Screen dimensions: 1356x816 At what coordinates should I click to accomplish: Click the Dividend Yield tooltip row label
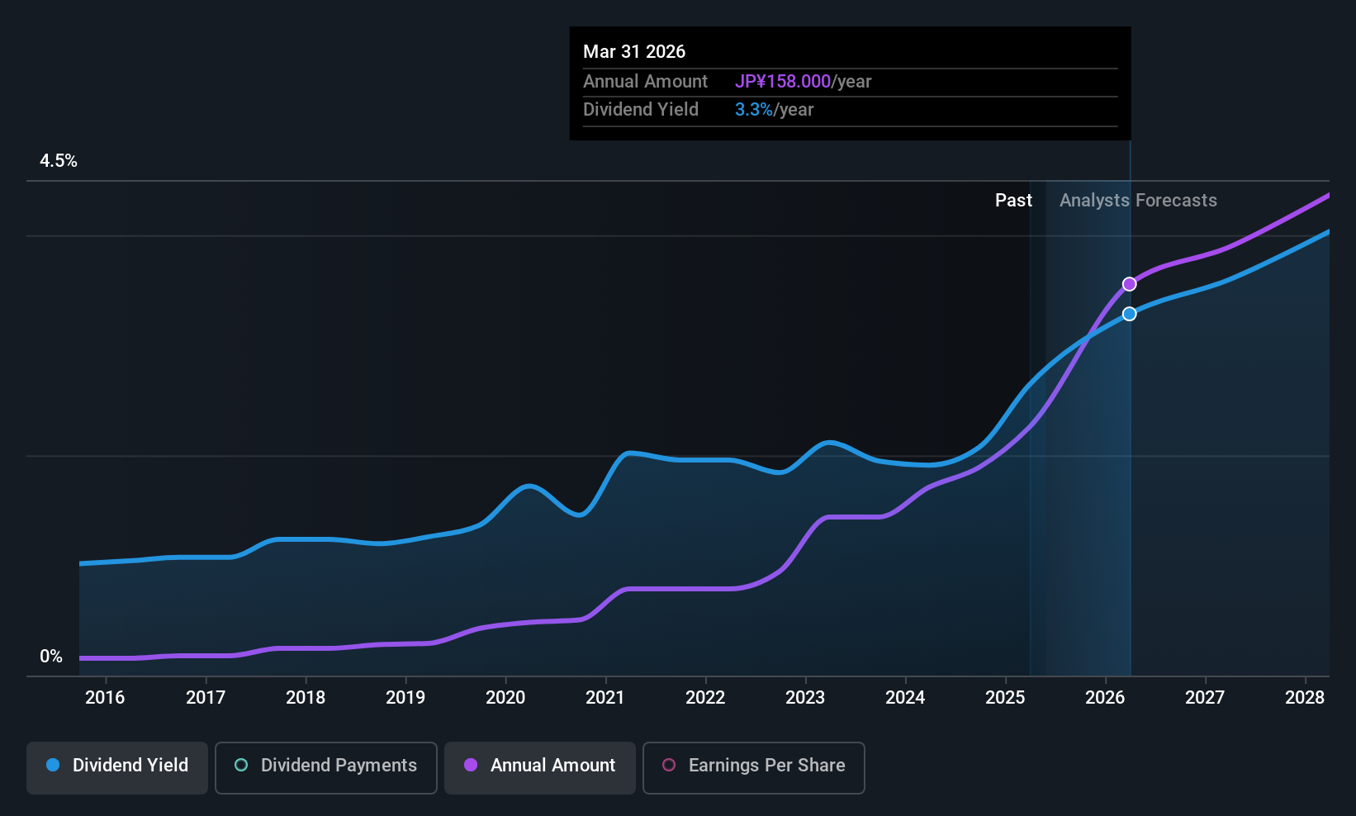point(641,110)
